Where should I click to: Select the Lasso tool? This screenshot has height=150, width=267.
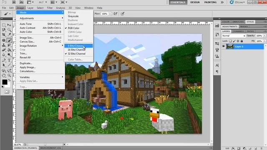(x=4, y=30)
